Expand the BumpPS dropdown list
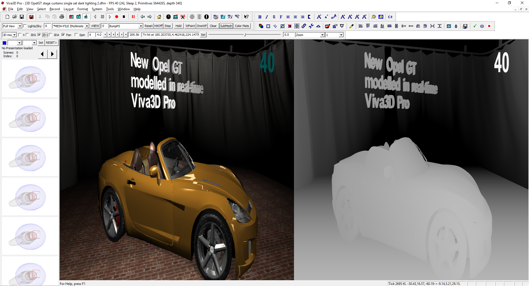 click(141, 26)
